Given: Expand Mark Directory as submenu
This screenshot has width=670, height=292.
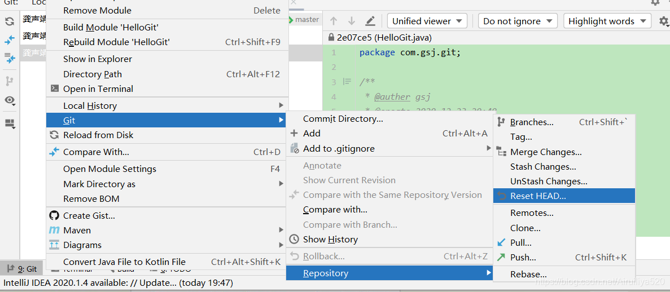Looking at the screenshot, I should pyautogui.click(x=167, y=184).
